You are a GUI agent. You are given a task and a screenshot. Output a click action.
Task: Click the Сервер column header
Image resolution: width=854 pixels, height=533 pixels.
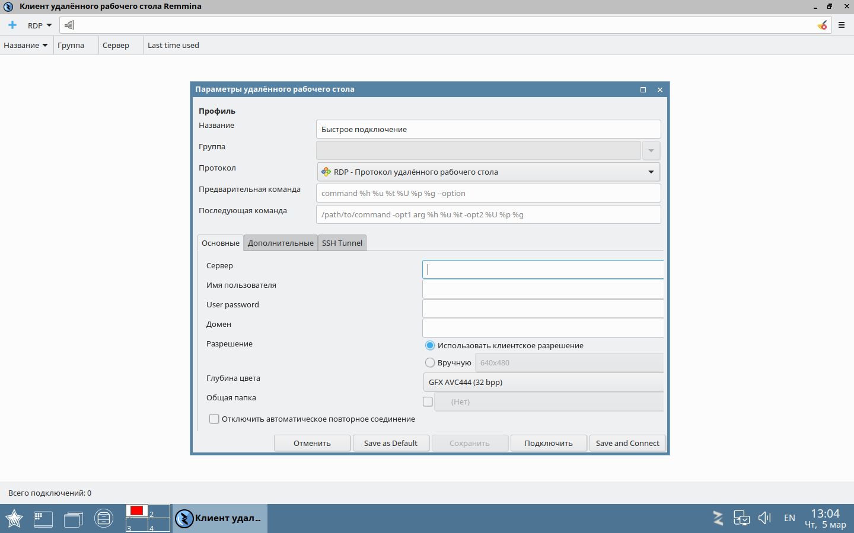(x=121, y=45)
